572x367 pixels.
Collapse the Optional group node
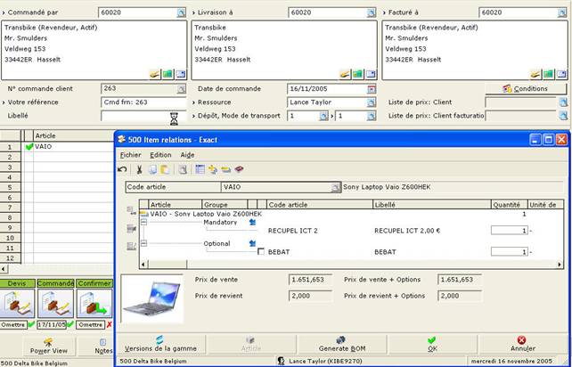coord(143,243)
